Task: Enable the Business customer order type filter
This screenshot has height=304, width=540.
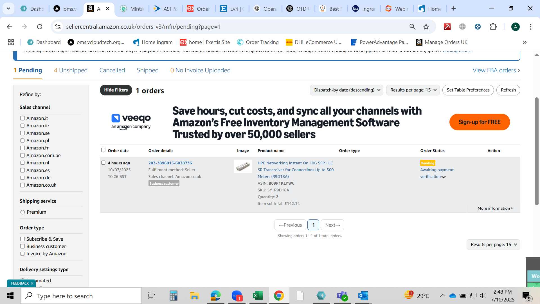Action: pyautogui.click(x=22, y=246)
